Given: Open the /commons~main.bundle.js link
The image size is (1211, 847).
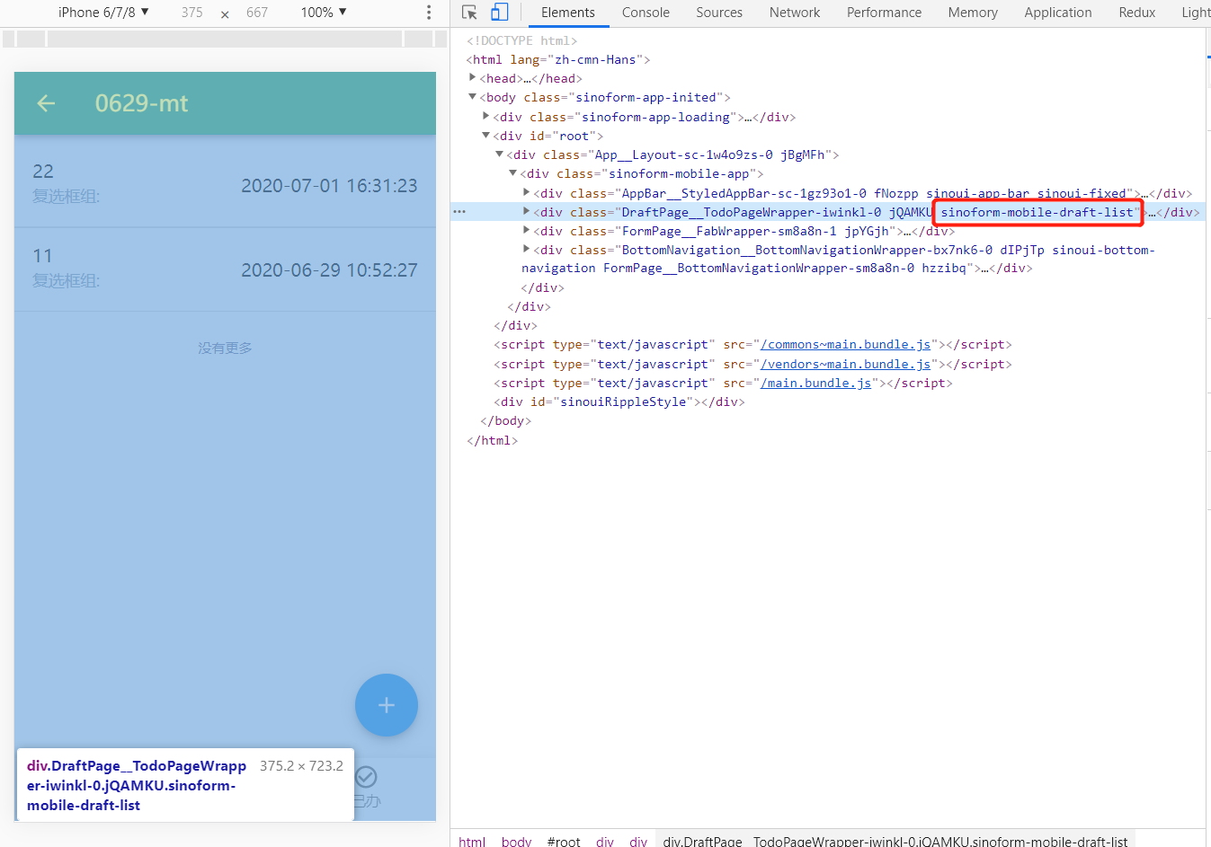Looking at the screenshot, I should (x=845, y=345).
